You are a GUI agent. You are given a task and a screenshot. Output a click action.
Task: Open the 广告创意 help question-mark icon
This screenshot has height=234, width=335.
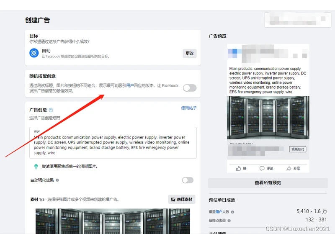click(x=51, y=110)
